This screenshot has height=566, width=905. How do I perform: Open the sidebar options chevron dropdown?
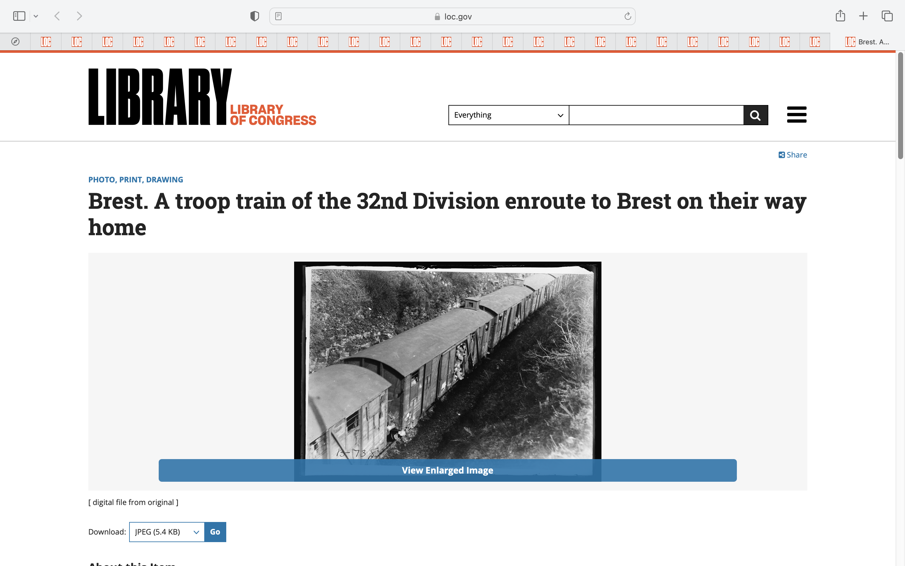click(x=36, y=16)
